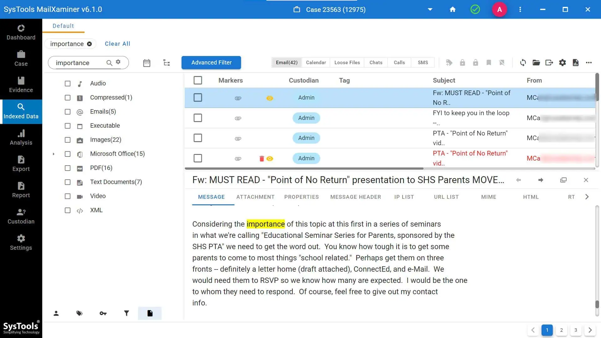601x338 pixels.
Task: Click the email list horizontal scrollbar
Action: (304, 168)
